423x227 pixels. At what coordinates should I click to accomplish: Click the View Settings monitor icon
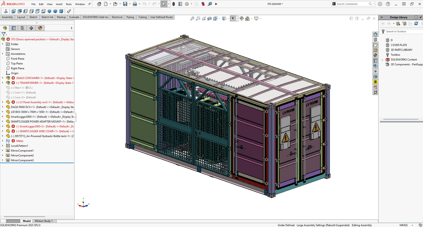pyautogui.click(x=256, y=18)
